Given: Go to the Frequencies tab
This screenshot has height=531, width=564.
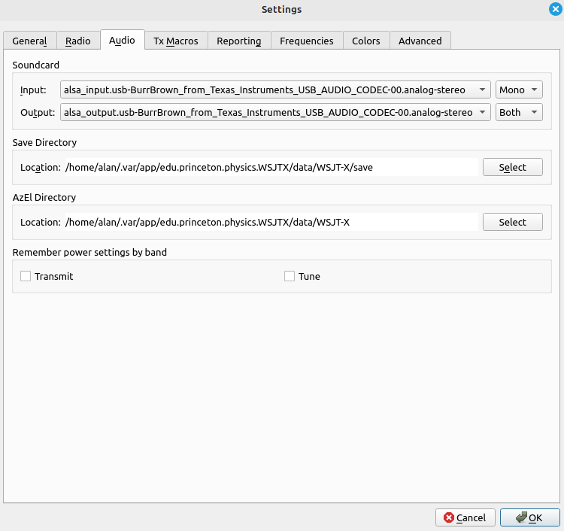Looking at the screenshot, I should tap(306, 41).
